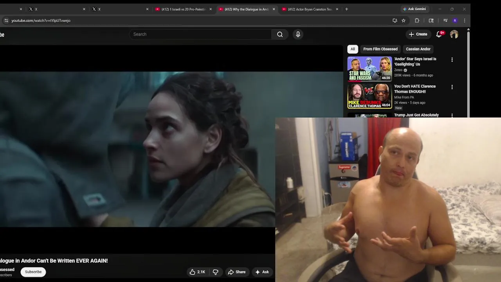Open the Zeteo channel name

click(398, 70)
